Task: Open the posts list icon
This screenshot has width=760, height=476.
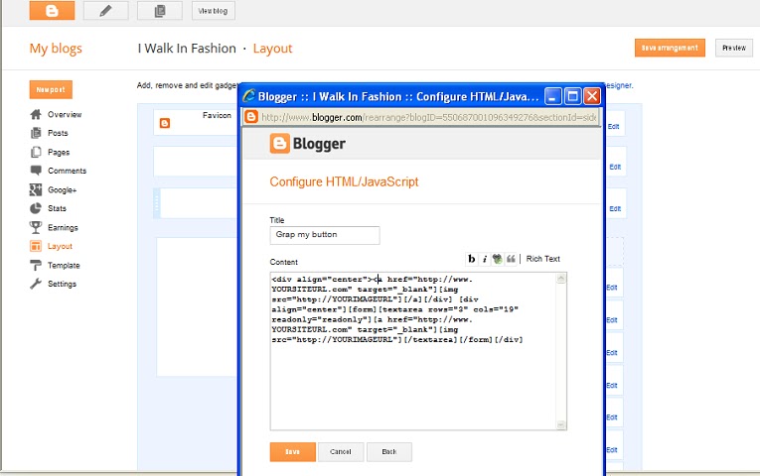Action: pos(160,10)
